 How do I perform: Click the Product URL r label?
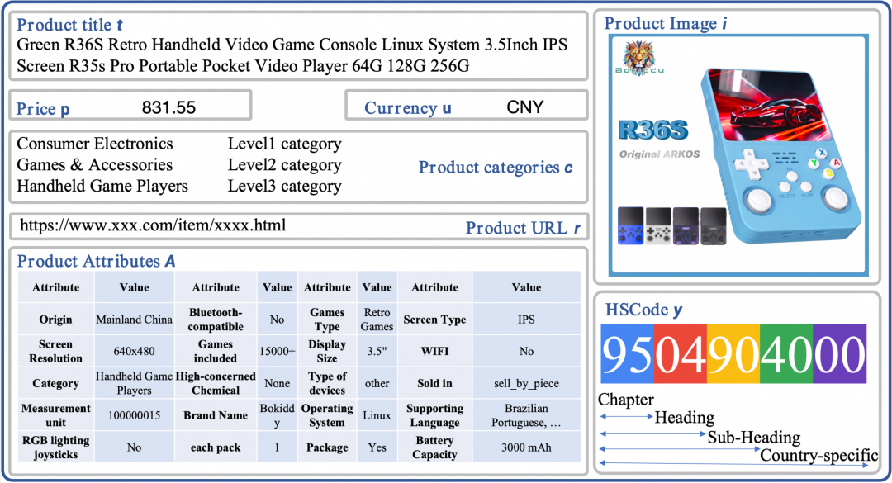pos(523,228)
